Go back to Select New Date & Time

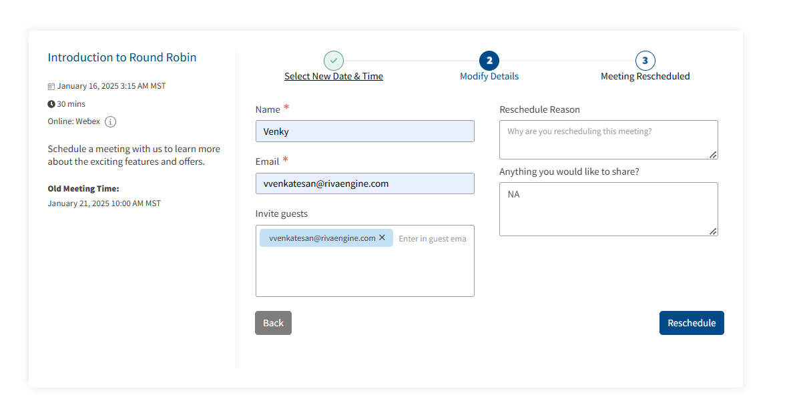tap(334, 76)
